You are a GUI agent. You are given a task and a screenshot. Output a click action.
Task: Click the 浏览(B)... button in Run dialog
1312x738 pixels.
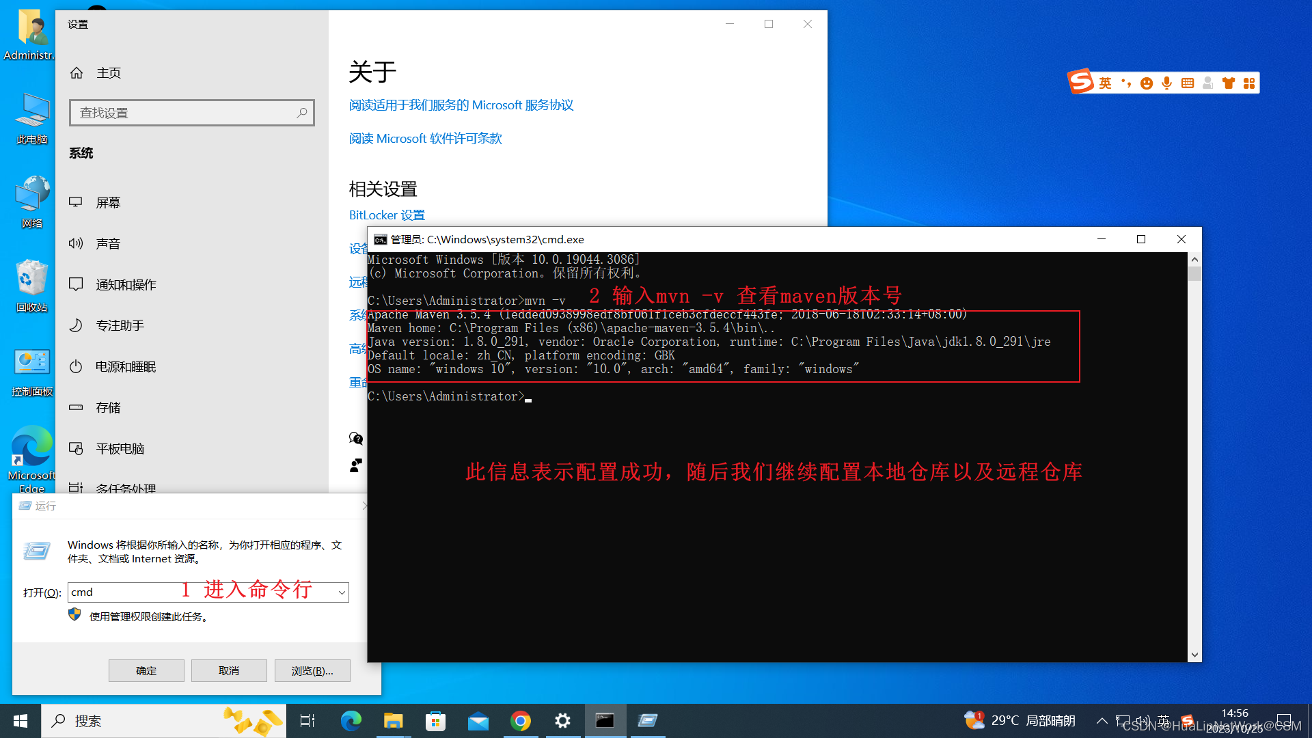pyautogui.click(x=312, y=671)
